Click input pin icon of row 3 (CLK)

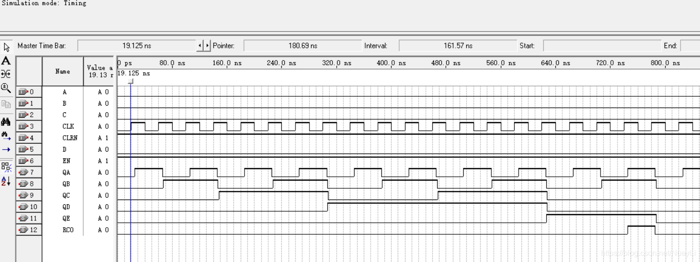click(x=23, y=126)
